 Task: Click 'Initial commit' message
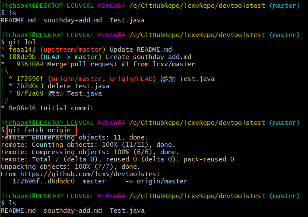coord(67,108)
